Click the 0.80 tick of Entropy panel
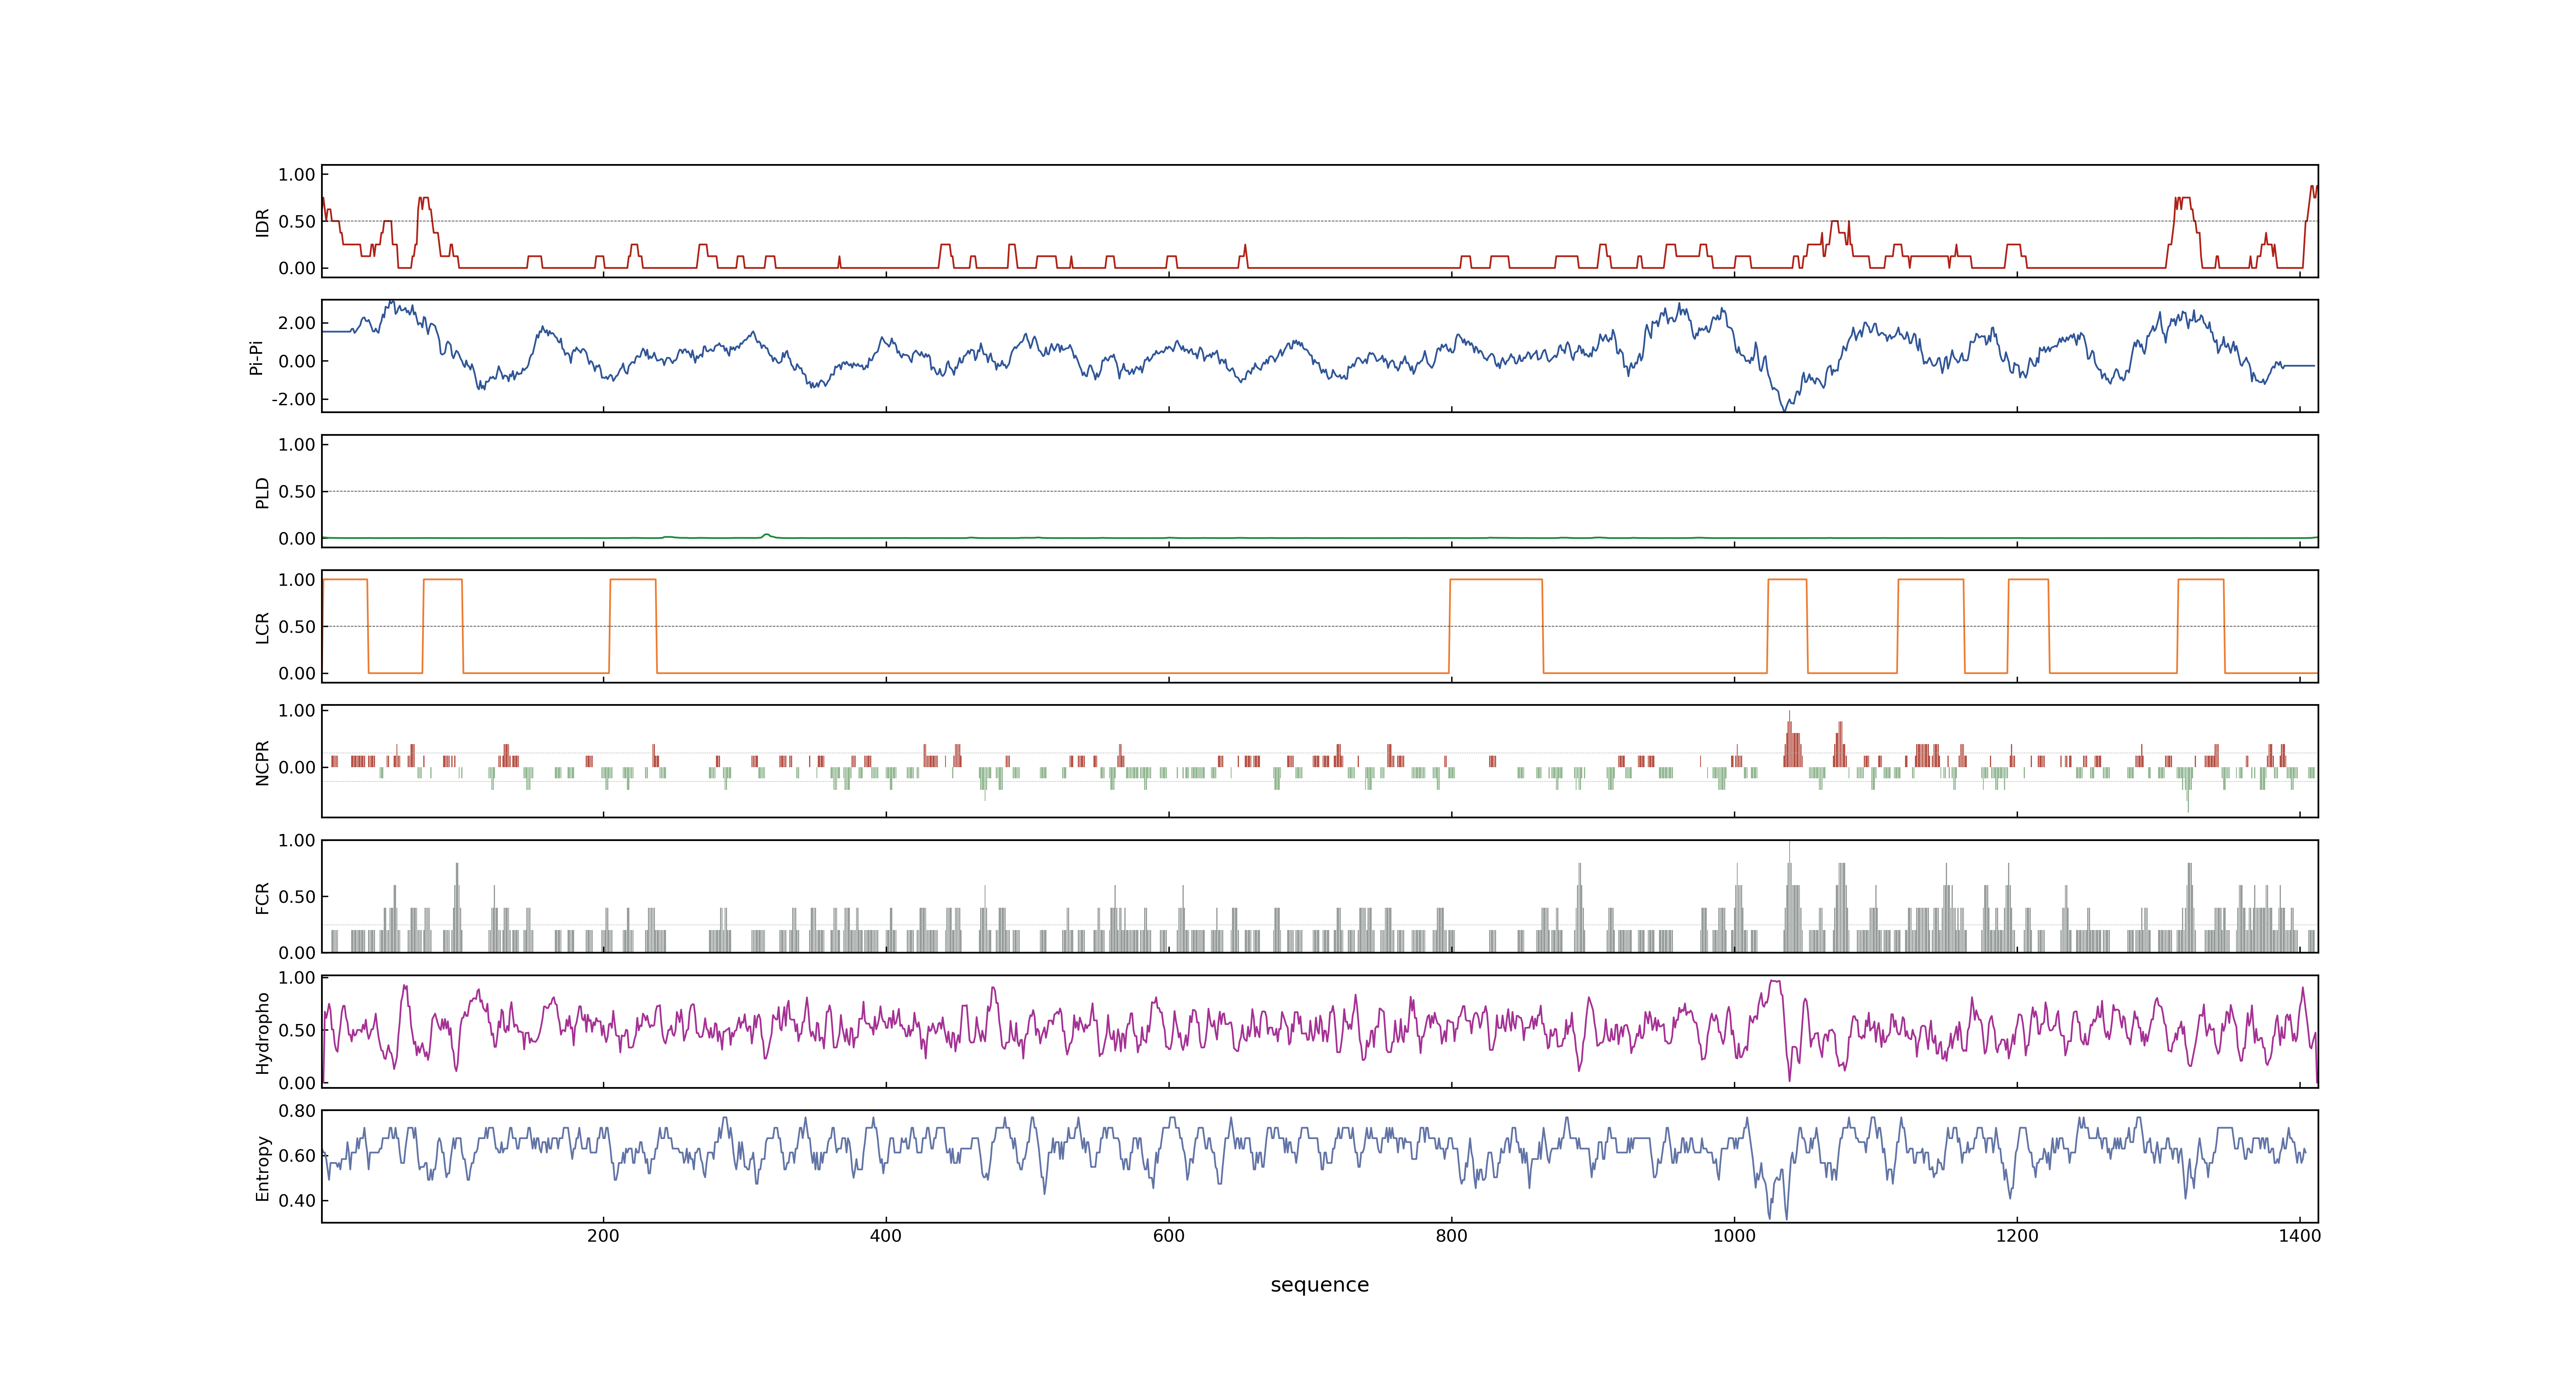This screenshot has height=1374, width=2576. [297, 1111]
